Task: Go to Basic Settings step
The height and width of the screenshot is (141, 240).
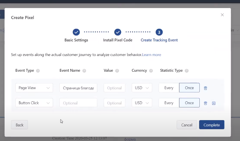Action: [76, 32]
